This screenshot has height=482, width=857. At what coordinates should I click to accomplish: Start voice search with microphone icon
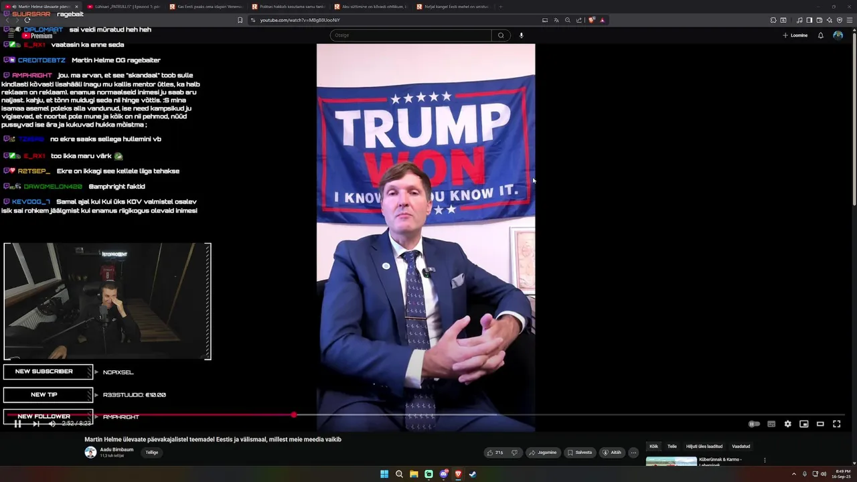coord(521,35)
